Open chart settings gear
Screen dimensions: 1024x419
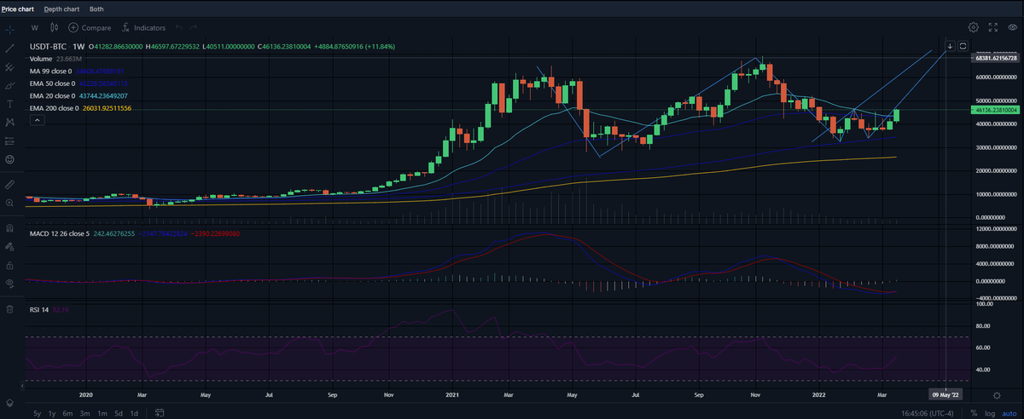click(974, 27)
